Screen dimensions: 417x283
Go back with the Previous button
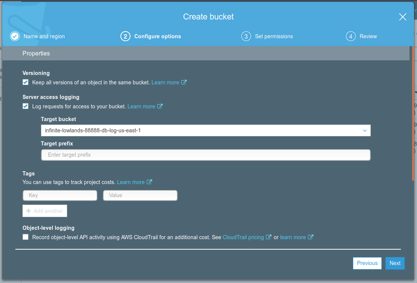[367, 263]
